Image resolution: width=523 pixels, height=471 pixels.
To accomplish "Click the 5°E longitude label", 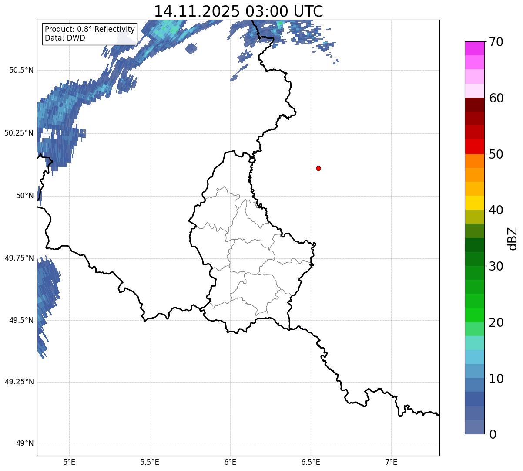I will click(70, 462).
